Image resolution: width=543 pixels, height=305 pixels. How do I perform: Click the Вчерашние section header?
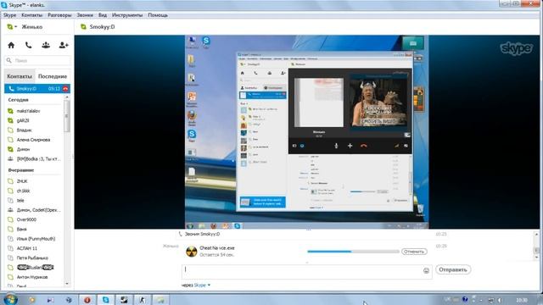pyautogui.click(x=21, y=170)
